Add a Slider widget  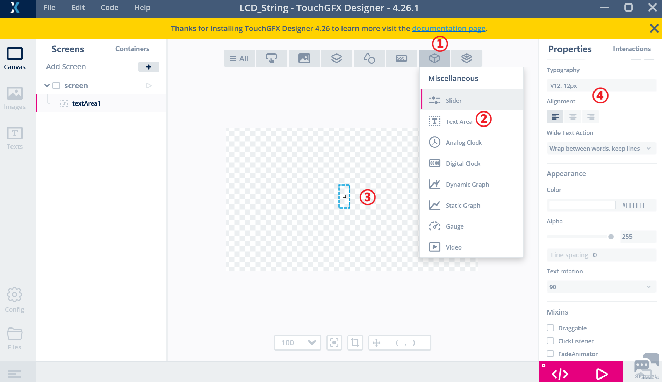(472, 100)
